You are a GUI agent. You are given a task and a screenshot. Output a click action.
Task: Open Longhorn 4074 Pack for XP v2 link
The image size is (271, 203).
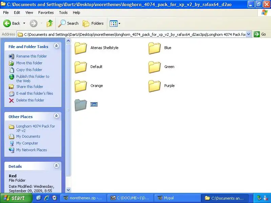[36, 128]
